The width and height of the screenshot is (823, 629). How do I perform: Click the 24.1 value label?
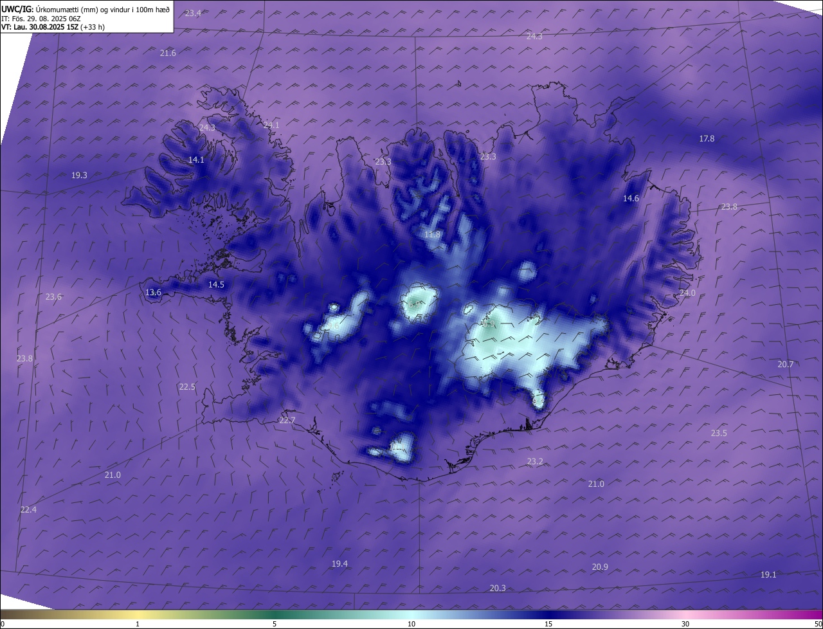pyautogui.click(x=271, y=125)
